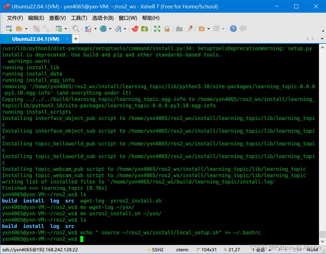Click the Xshell window title bar icon

click(x=6, y=6)
